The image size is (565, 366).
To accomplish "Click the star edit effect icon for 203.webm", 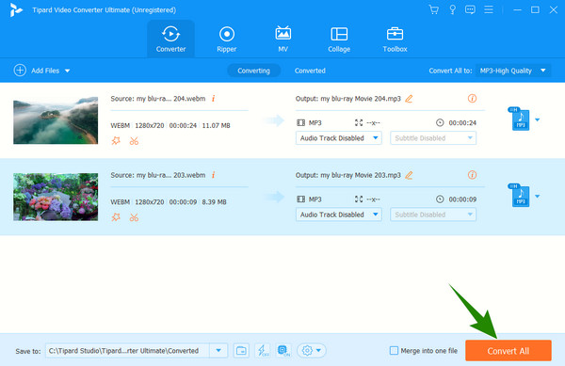I will tap(116, 217).
